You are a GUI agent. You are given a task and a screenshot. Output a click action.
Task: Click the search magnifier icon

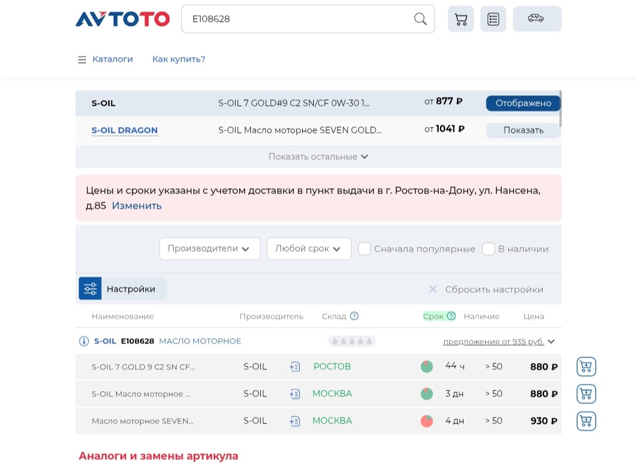420,19
